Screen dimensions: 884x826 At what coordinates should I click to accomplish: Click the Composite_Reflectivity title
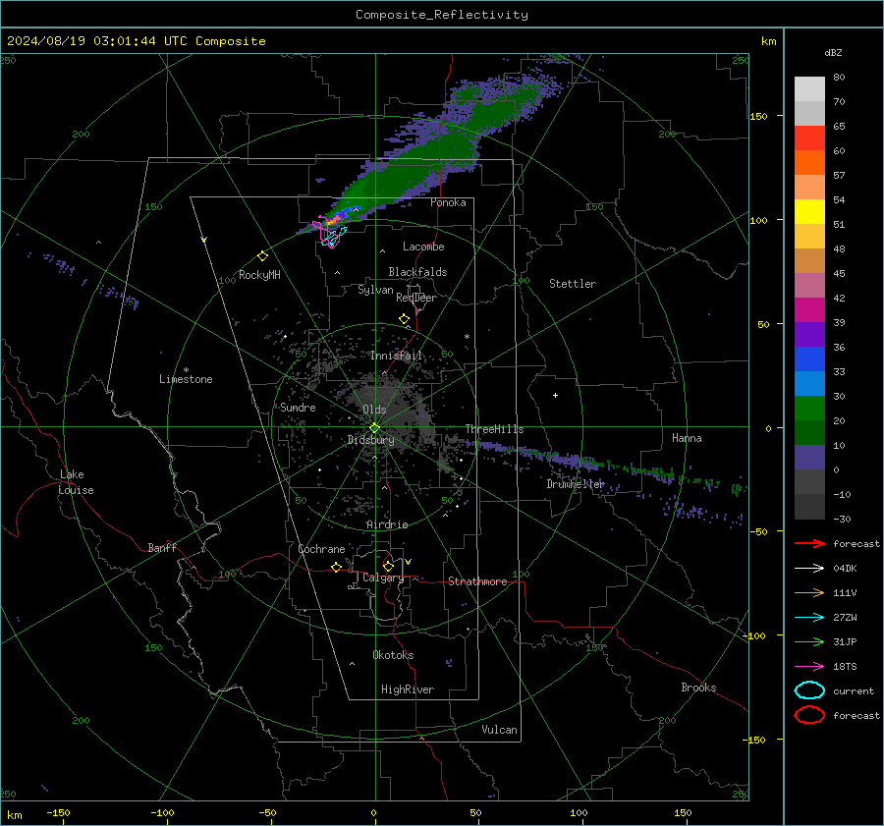pos(442,15)
